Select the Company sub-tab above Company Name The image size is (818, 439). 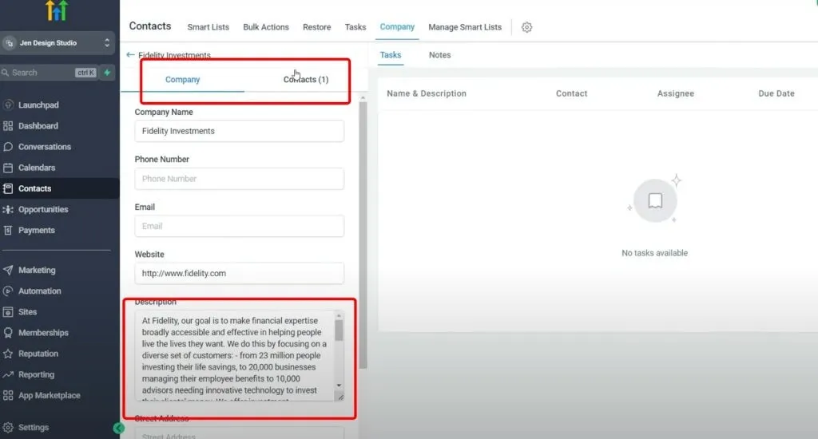pyautogui.click(x=183, y=79)
